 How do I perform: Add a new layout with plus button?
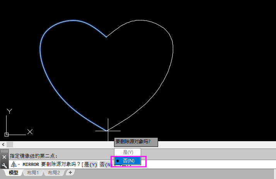70,172
